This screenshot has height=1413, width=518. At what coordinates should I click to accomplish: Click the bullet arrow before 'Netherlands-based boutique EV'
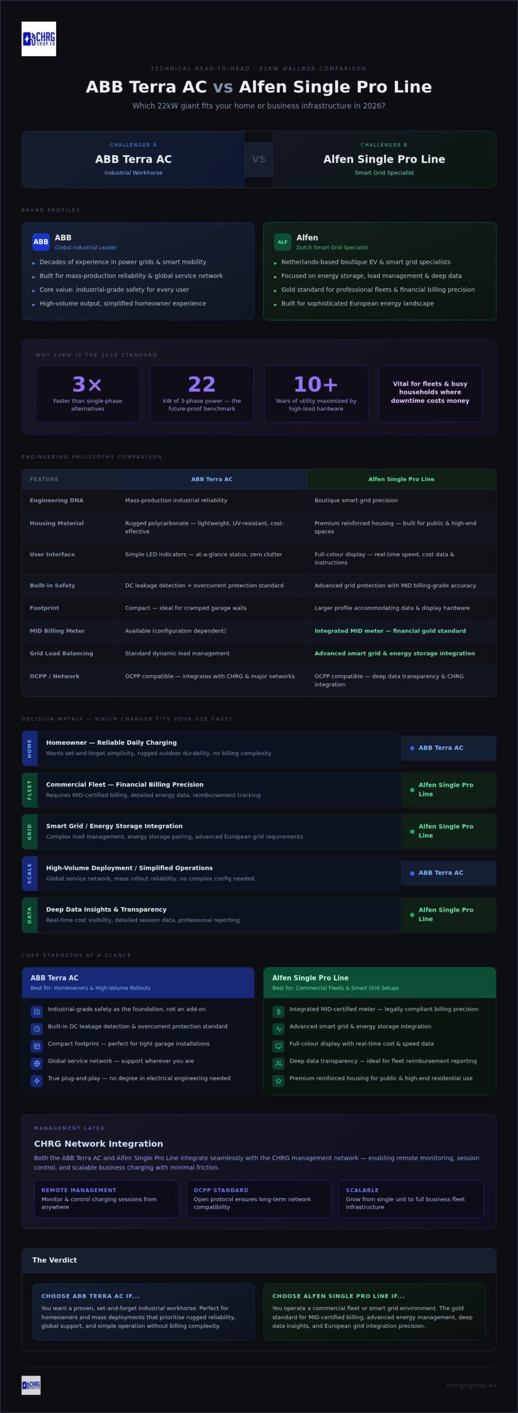[276, 263]
